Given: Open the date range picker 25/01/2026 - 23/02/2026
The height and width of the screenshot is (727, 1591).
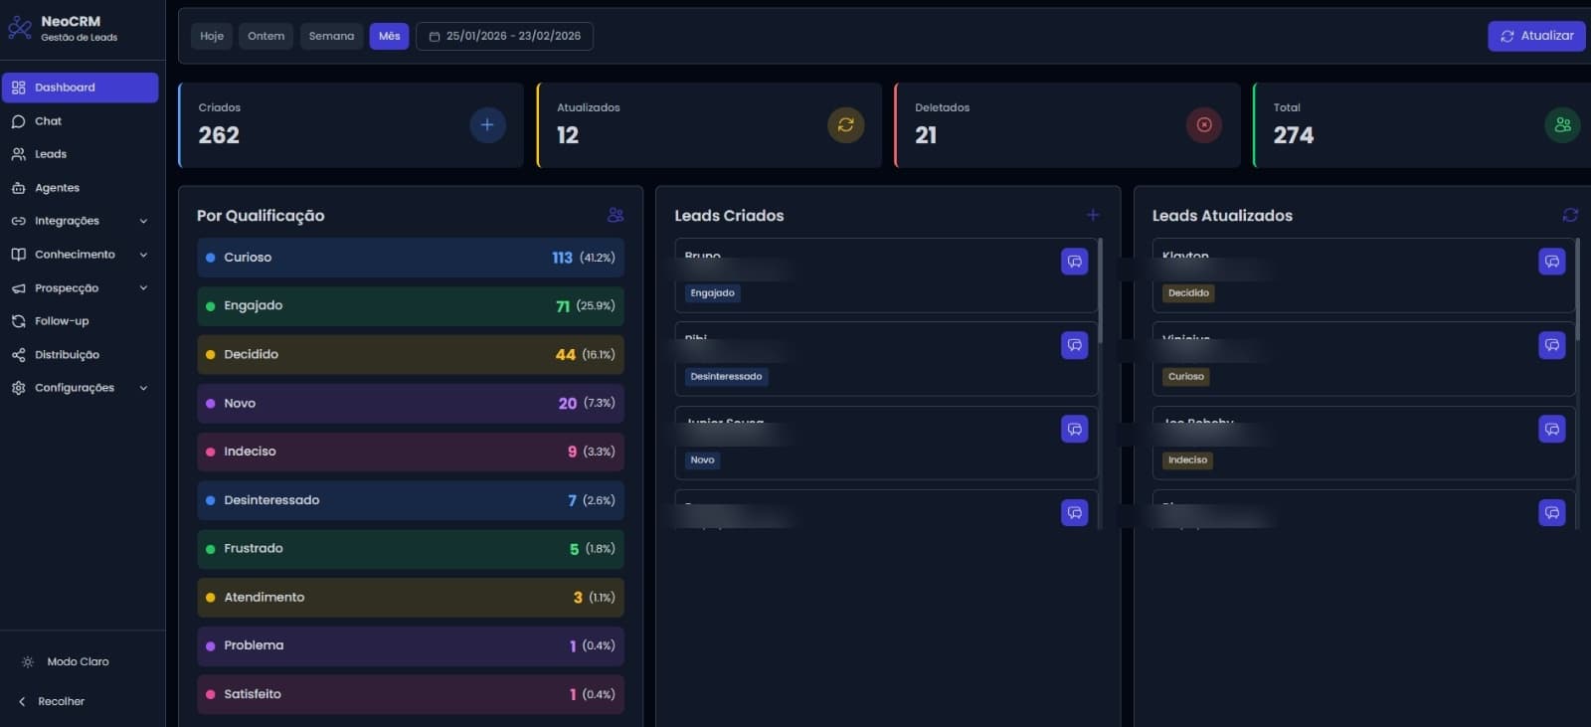Looking at the screenshot, I should (x=504, y=36).
